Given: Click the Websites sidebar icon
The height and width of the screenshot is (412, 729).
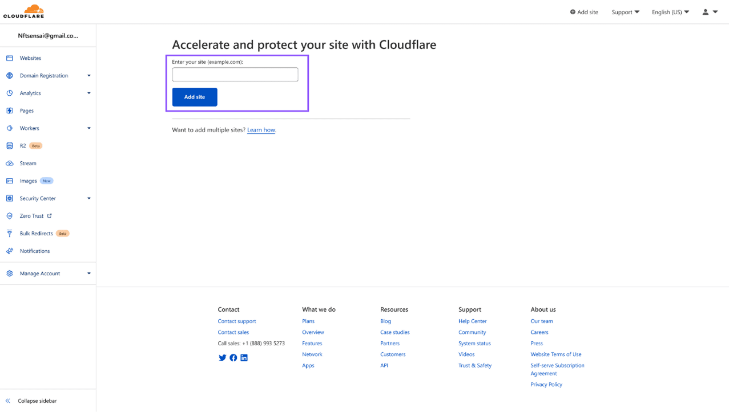Looking at the screenshot, I should (9, 58).
